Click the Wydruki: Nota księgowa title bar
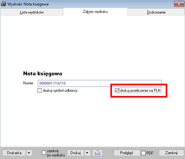Image resolution: width=185 pixels, height=159 pixels. pyautogui.click(x=87, y=4)
